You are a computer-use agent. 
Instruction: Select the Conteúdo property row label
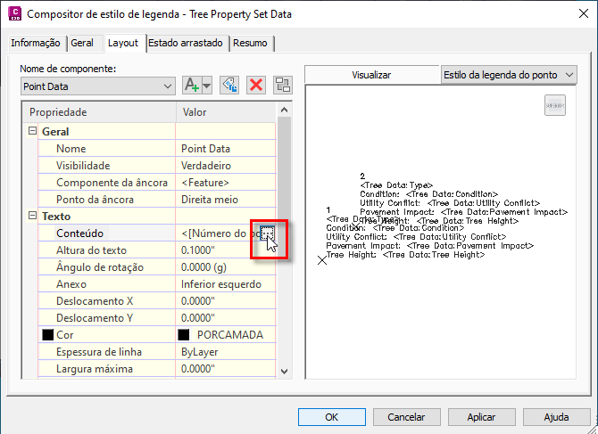[79, 233]
